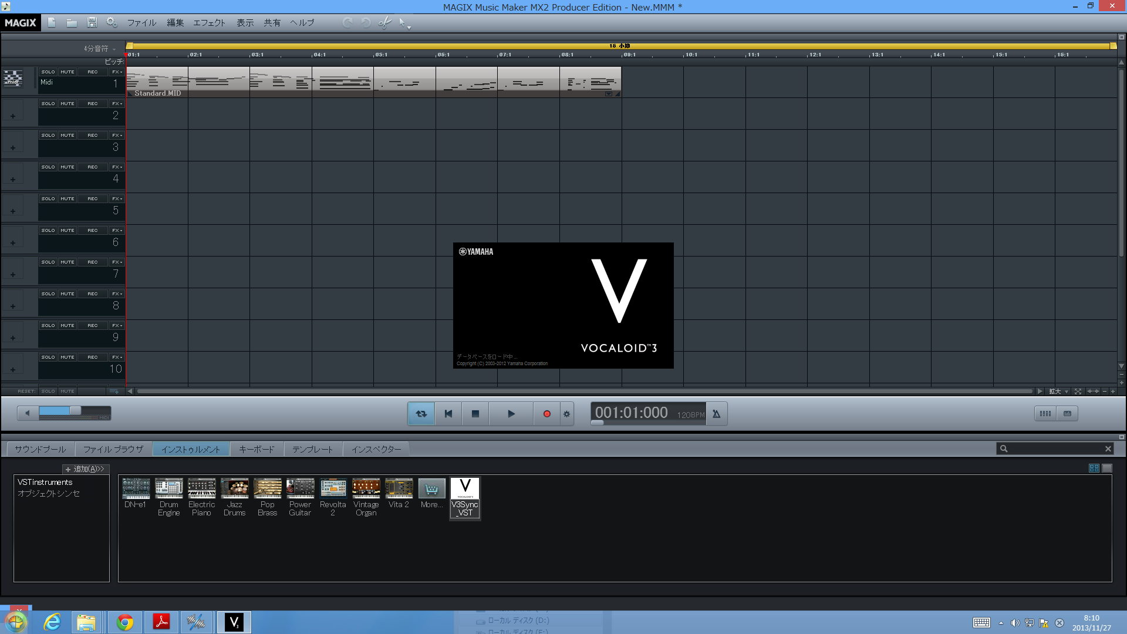The width and height of the screenshot is (1127, 634).
Task: Open a project using the folder icon
Action: coord(72,22)
